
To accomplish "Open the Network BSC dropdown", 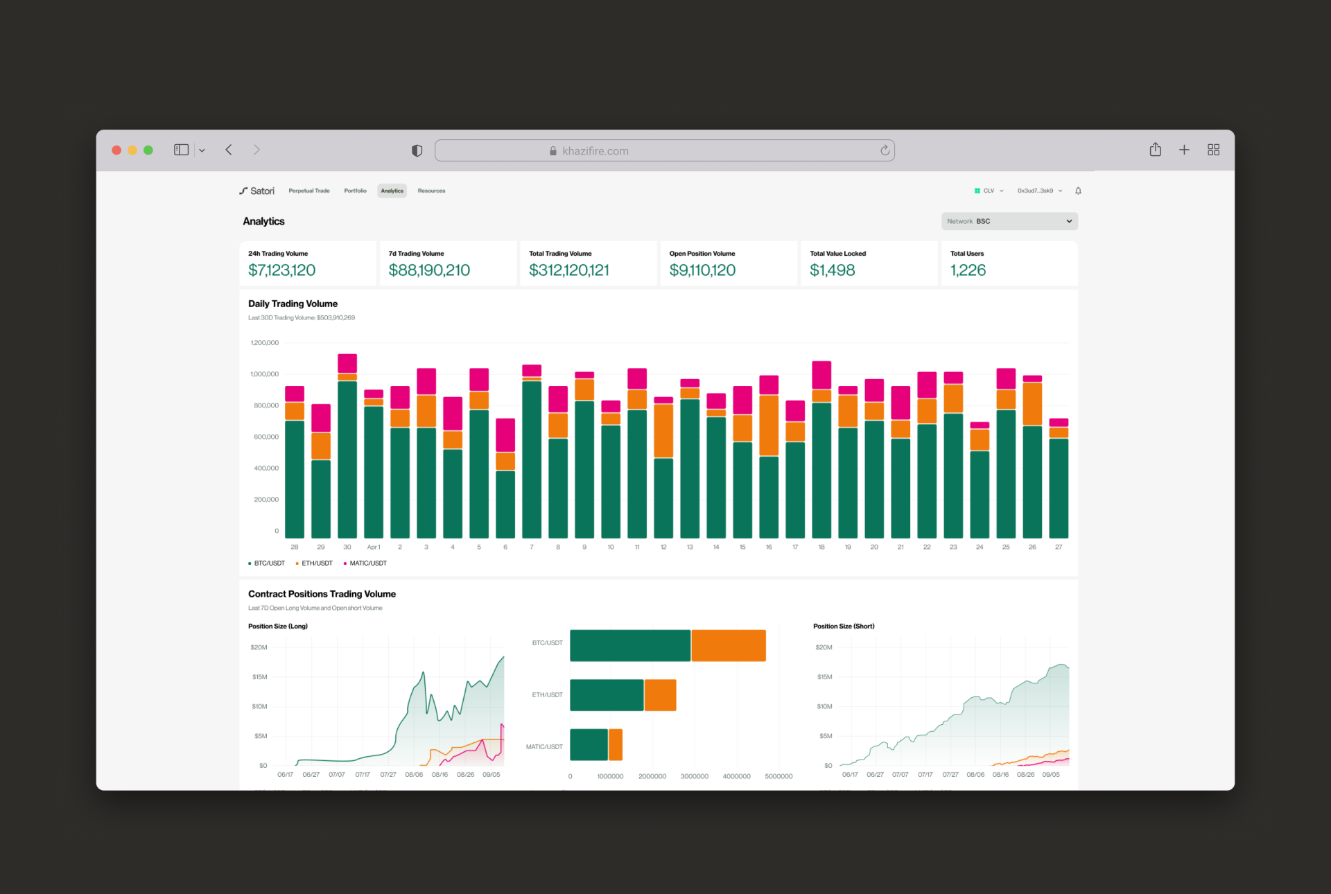I will (x=1009, y=221).
